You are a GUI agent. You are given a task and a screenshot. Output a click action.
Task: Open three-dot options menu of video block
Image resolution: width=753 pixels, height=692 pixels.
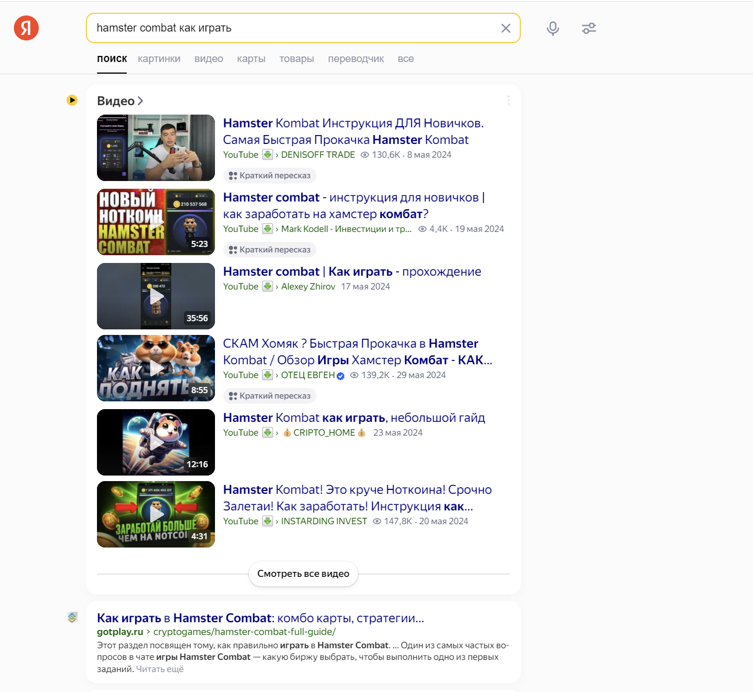(x=508, y=100)
